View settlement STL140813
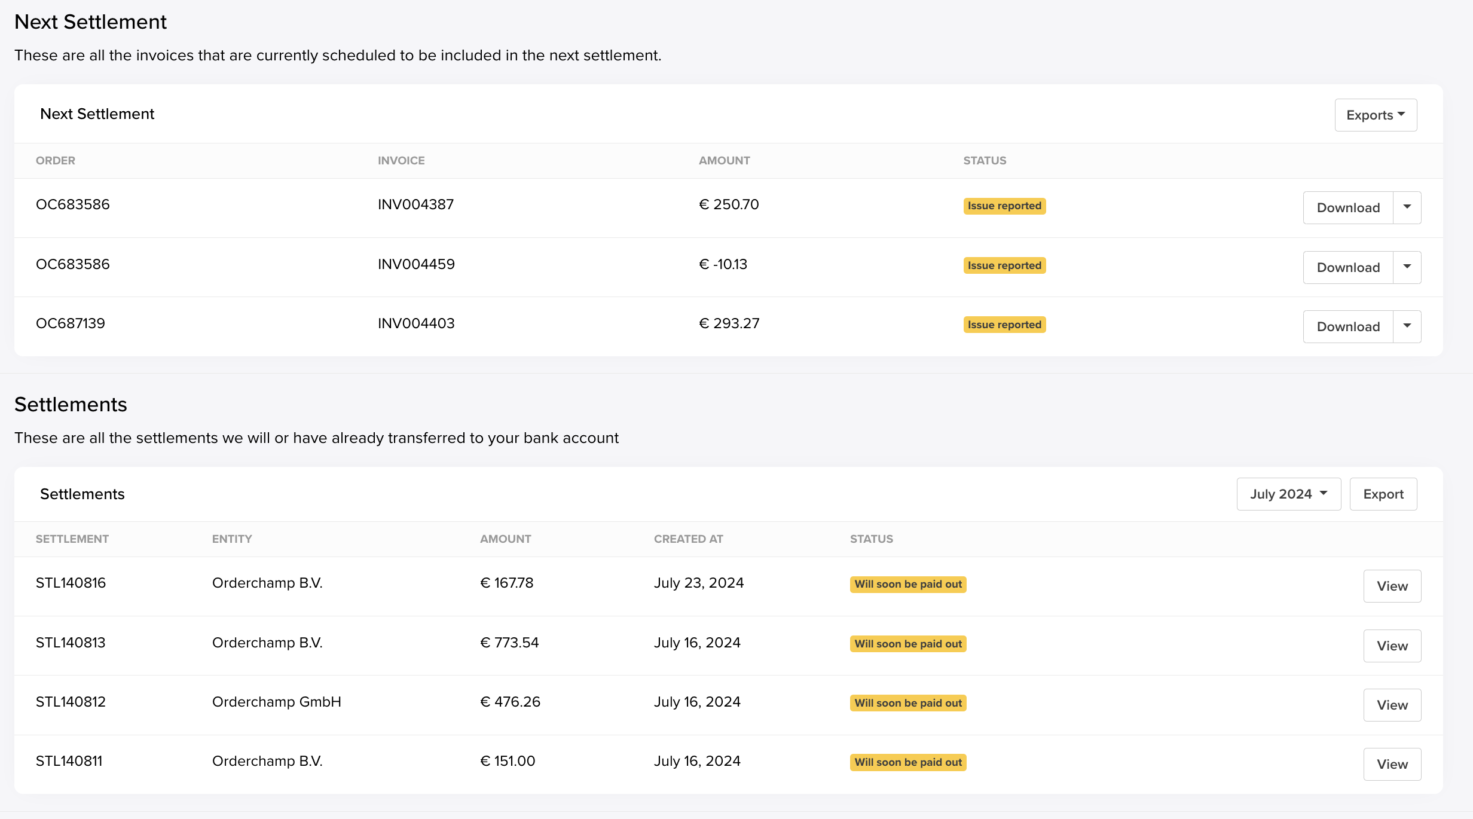 (x=1392, y=646)
